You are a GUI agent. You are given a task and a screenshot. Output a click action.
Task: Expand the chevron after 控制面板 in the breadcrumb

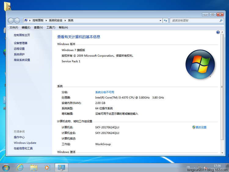pyautogui.click(x=46, y=21)
